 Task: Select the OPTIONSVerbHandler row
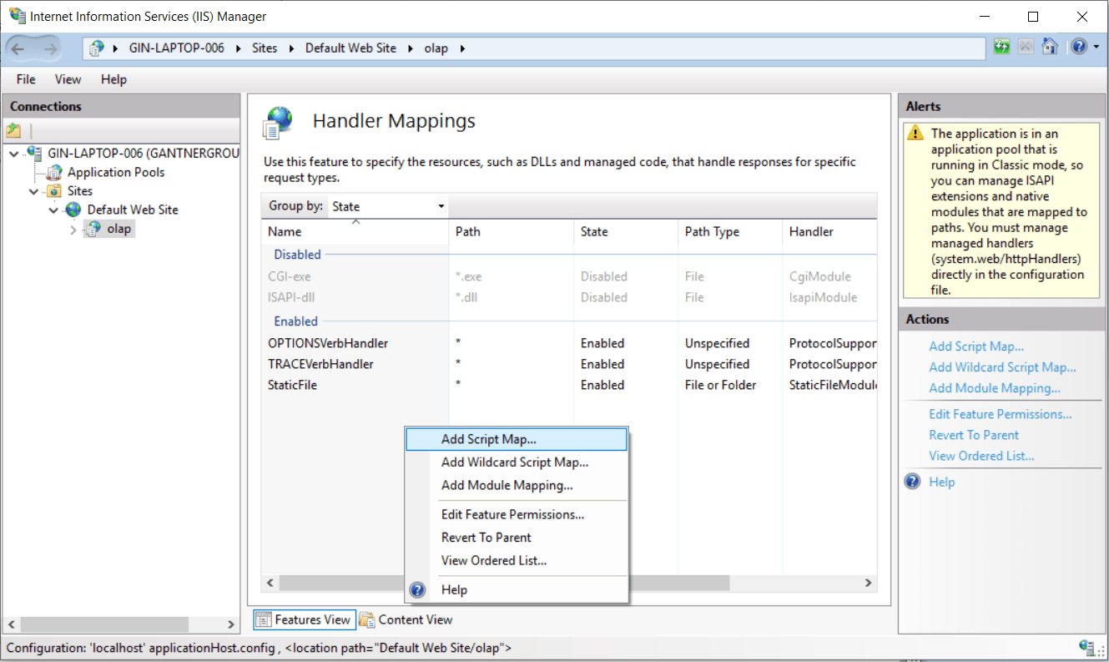tap(569, 343)
